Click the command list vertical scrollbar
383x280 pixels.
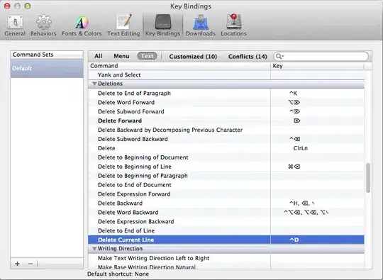(368, 178)
